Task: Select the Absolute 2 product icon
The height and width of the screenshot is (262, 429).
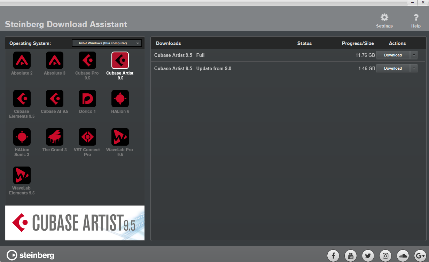Action: 22,60
